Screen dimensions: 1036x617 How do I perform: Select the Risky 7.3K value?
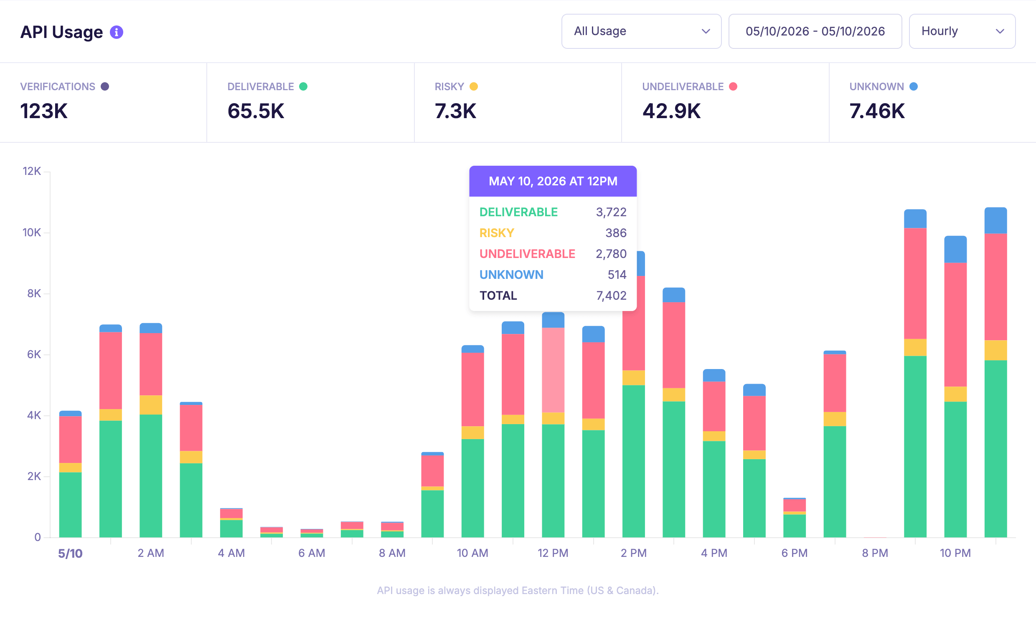click(455, 111)
